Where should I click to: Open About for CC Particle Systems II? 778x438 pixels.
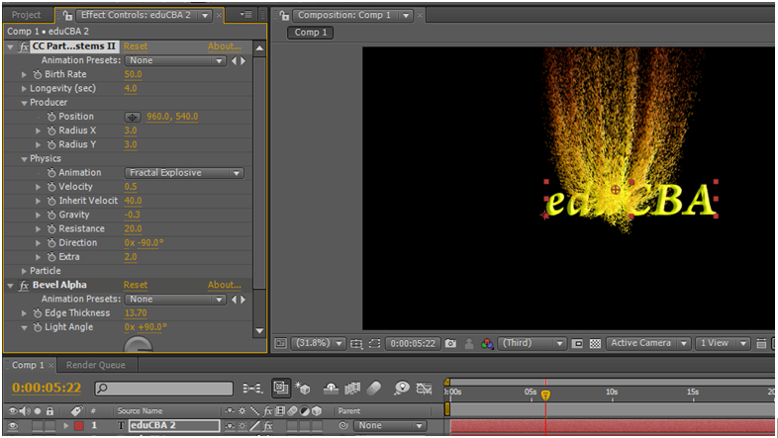tap(225, 46)
